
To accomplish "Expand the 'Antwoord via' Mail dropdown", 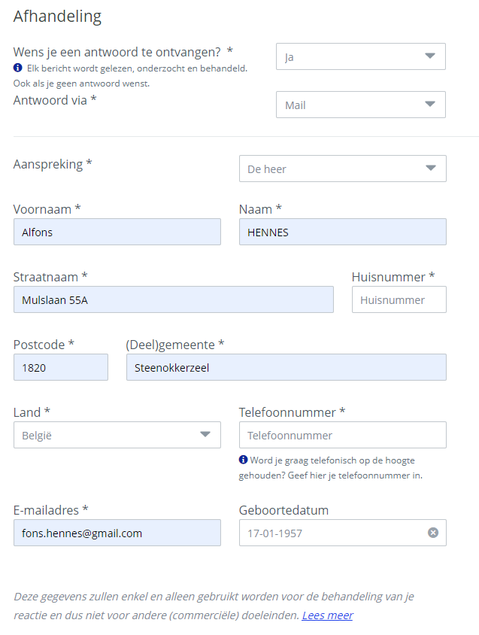I will click(360, 105).
